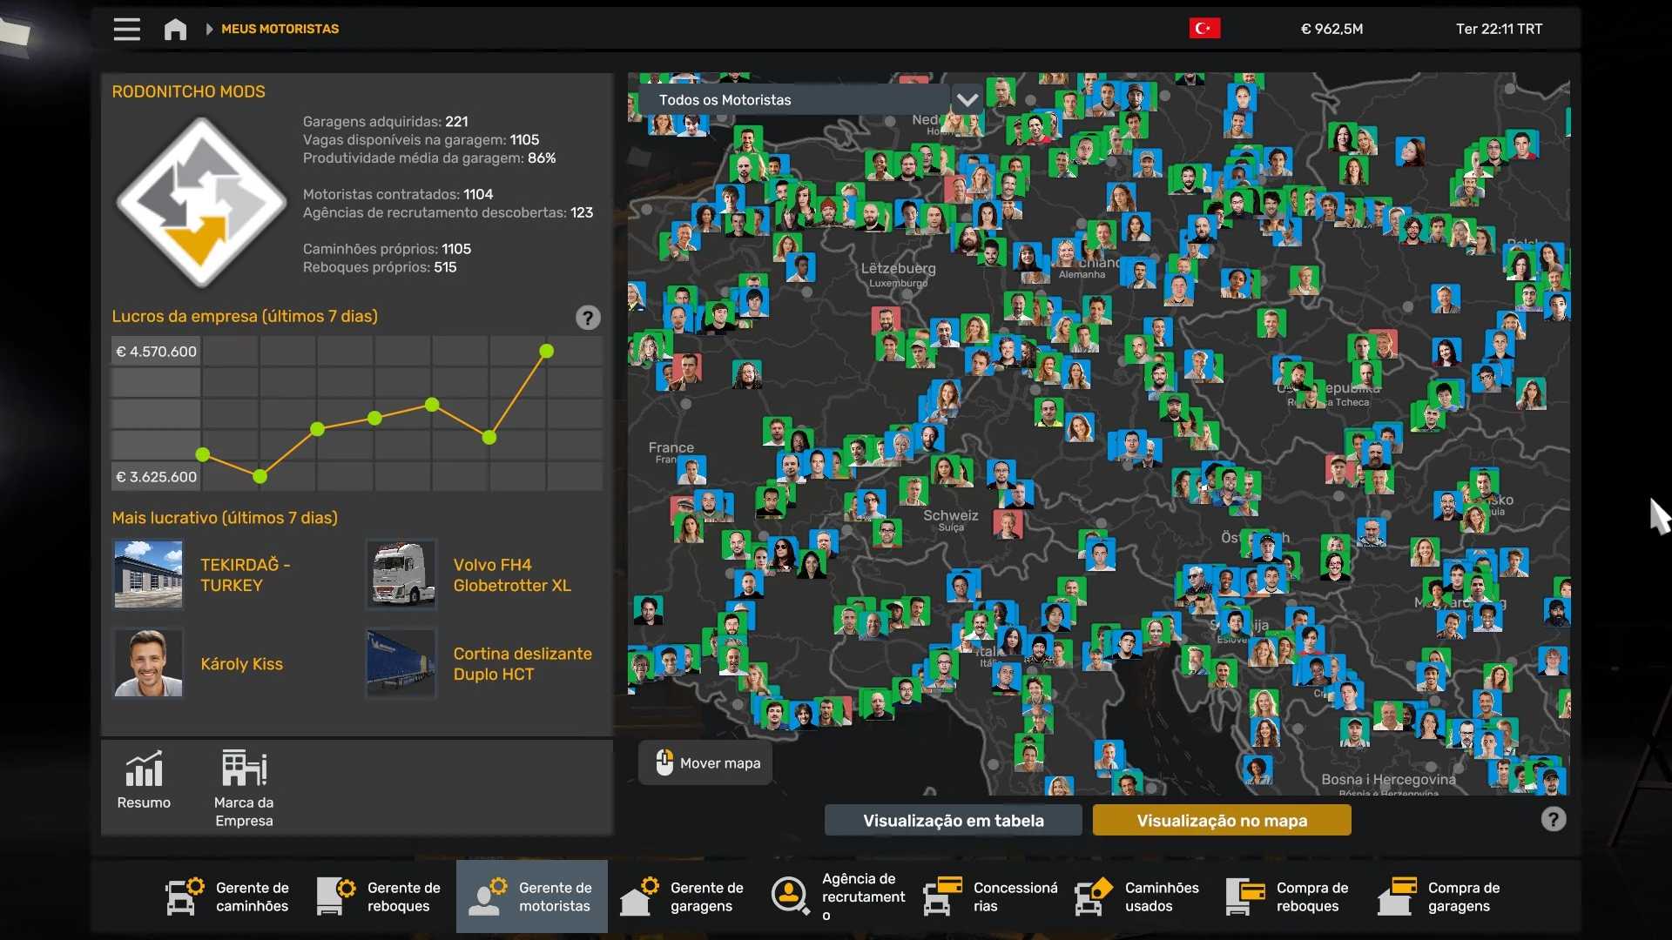Go to home screen icon

pyautogui.click(x=175, y=30)
